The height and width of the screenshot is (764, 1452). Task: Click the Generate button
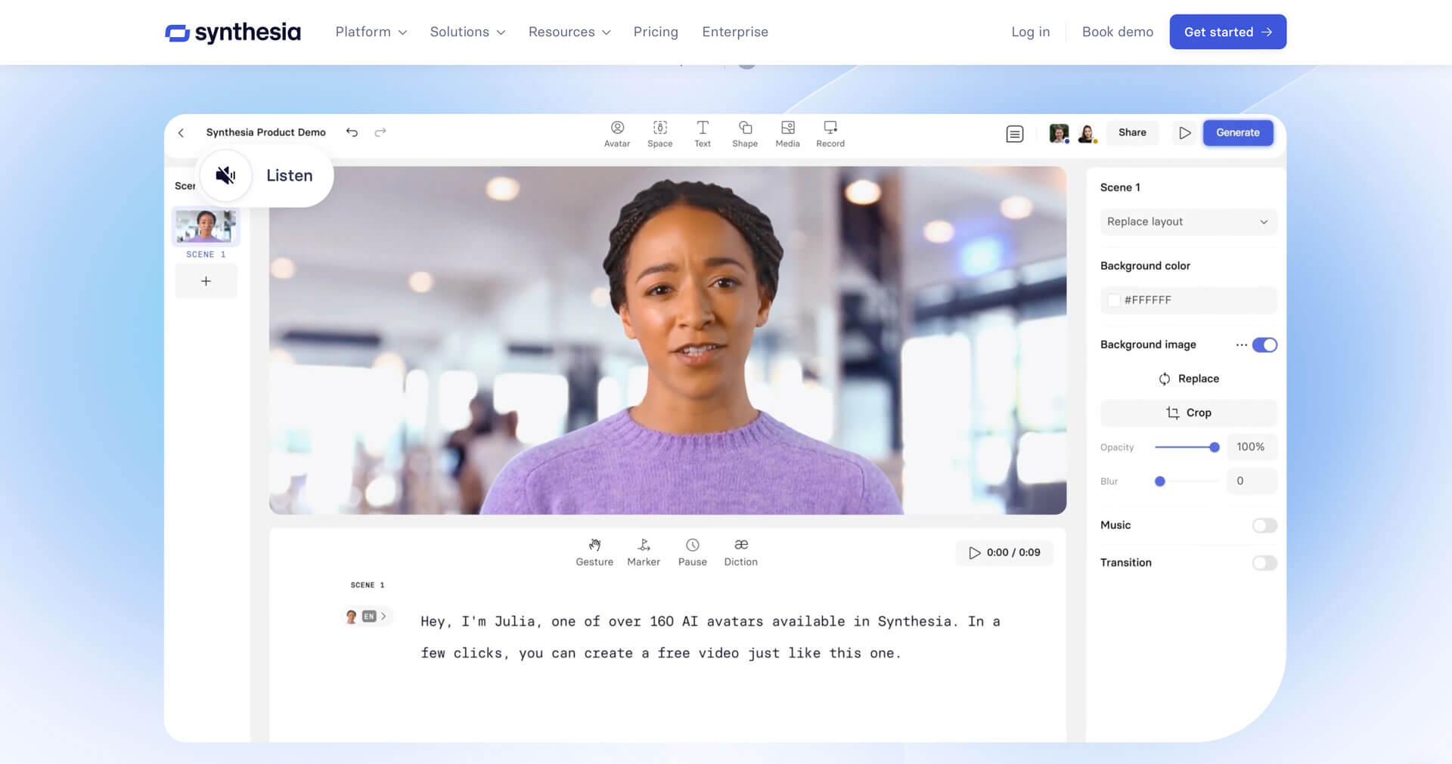point(1237,132)
